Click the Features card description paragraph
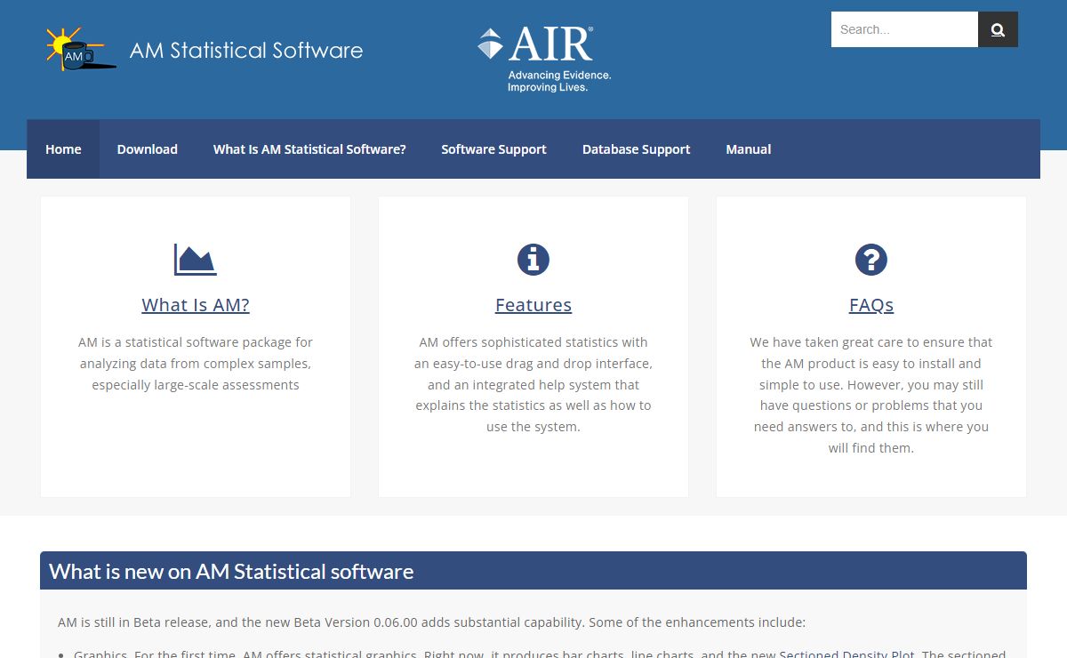 (x=533, y=384)
